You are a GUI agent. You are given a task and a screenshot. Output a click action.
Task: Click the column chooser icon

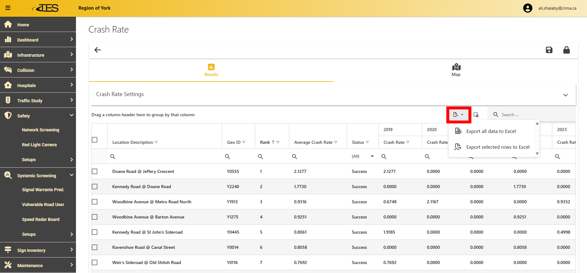pyautogui.click(x=476, y=115)
